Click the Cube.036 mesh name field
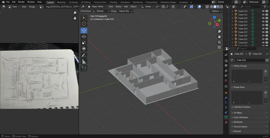 (251, 60)
